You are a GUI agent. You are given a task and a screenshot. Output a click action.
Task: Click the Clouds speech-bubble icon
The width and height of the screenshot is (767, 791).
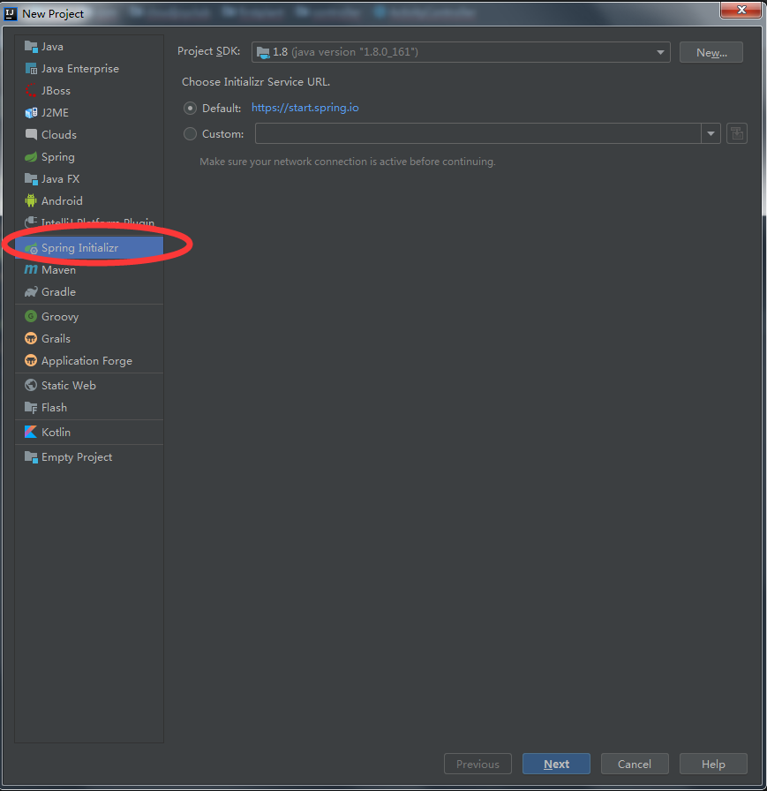pyautogui.click(x=31, y=135)
